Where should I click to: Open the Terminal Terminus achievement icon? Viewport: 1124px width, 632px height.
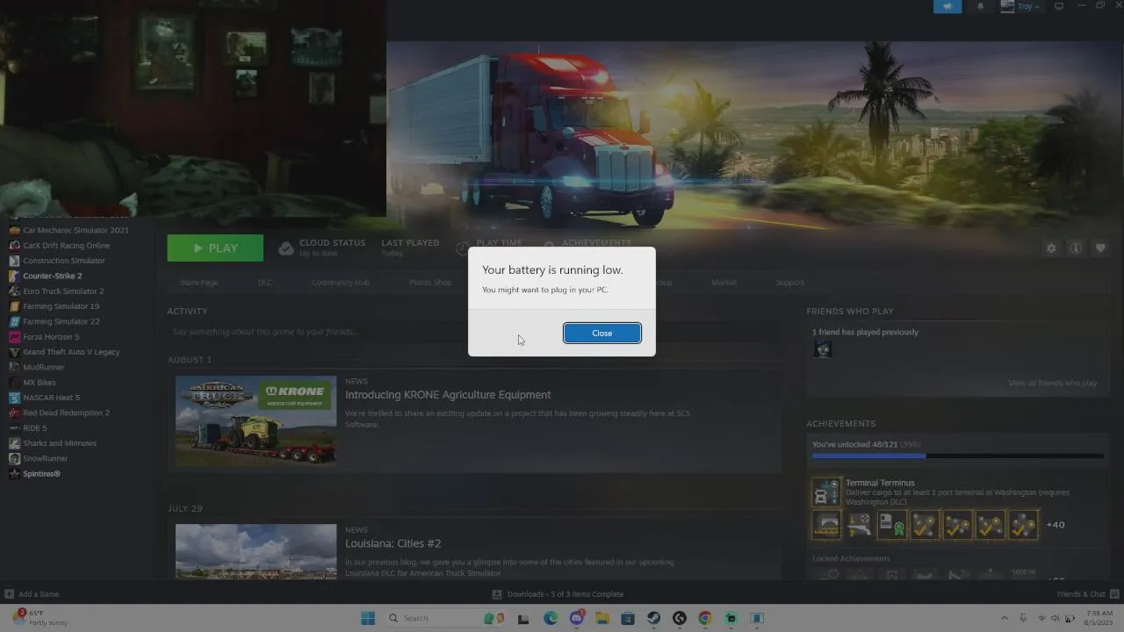point(826,492)
